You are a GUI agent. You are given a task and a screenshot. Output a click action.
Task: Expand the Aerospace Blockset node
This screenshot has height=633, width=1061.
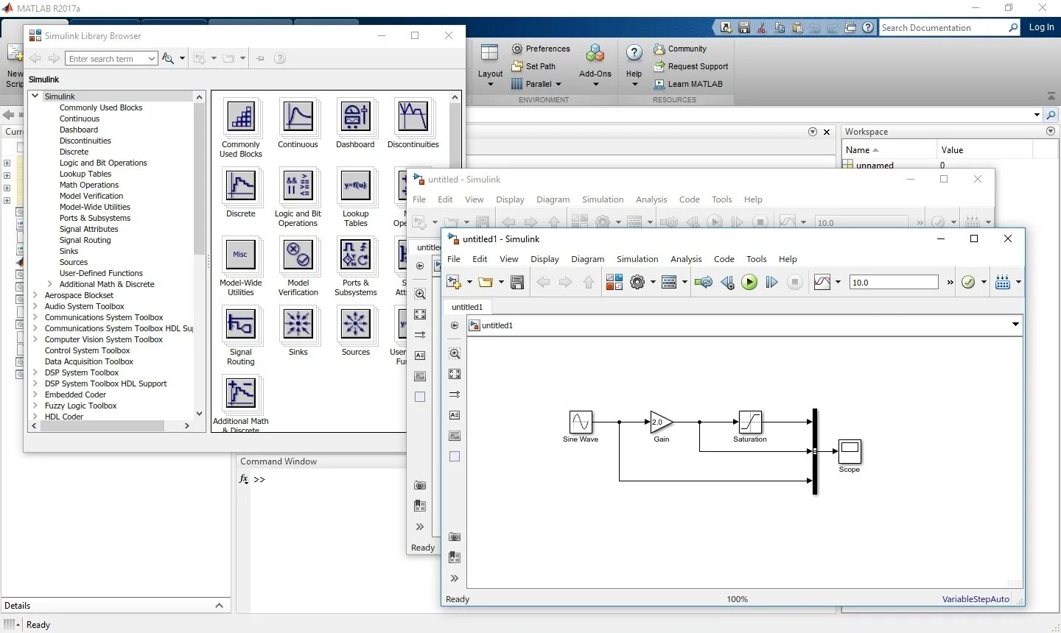[x=35, y=295]
